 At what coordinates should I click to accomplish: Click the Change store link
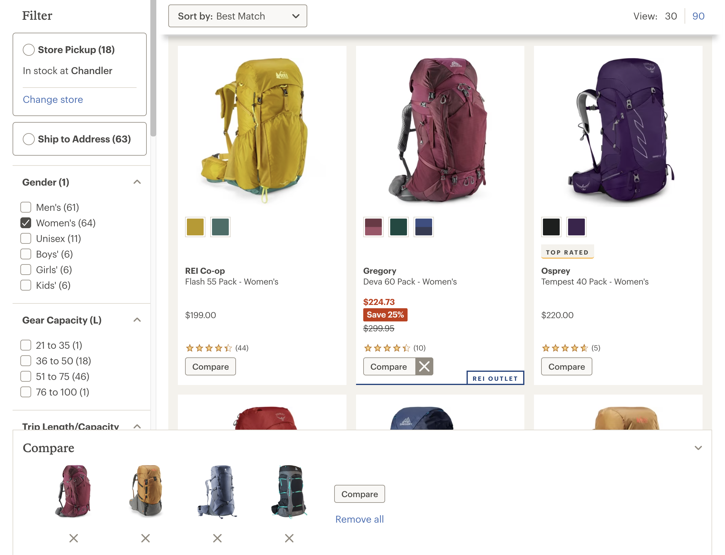[x=53, y=100]
